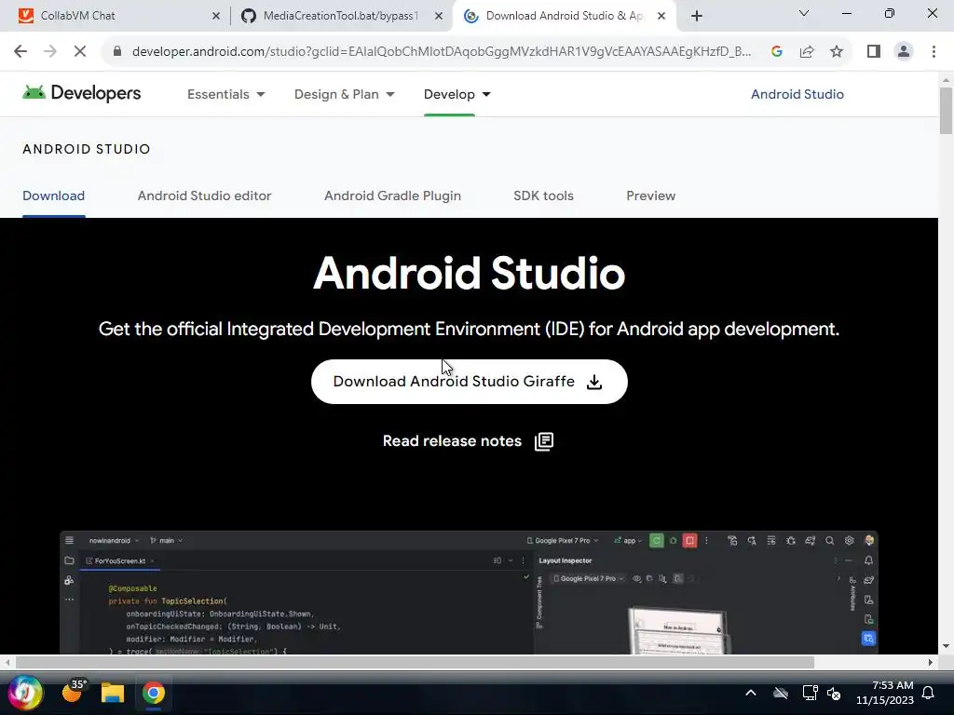The image size is (954, 715).
Task: Open the Chrome profile avatar
Action: (904, 52)
